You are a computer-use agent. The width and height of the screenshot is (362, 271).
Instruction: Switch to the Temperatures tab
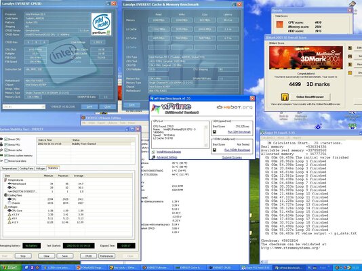point(9,169)
